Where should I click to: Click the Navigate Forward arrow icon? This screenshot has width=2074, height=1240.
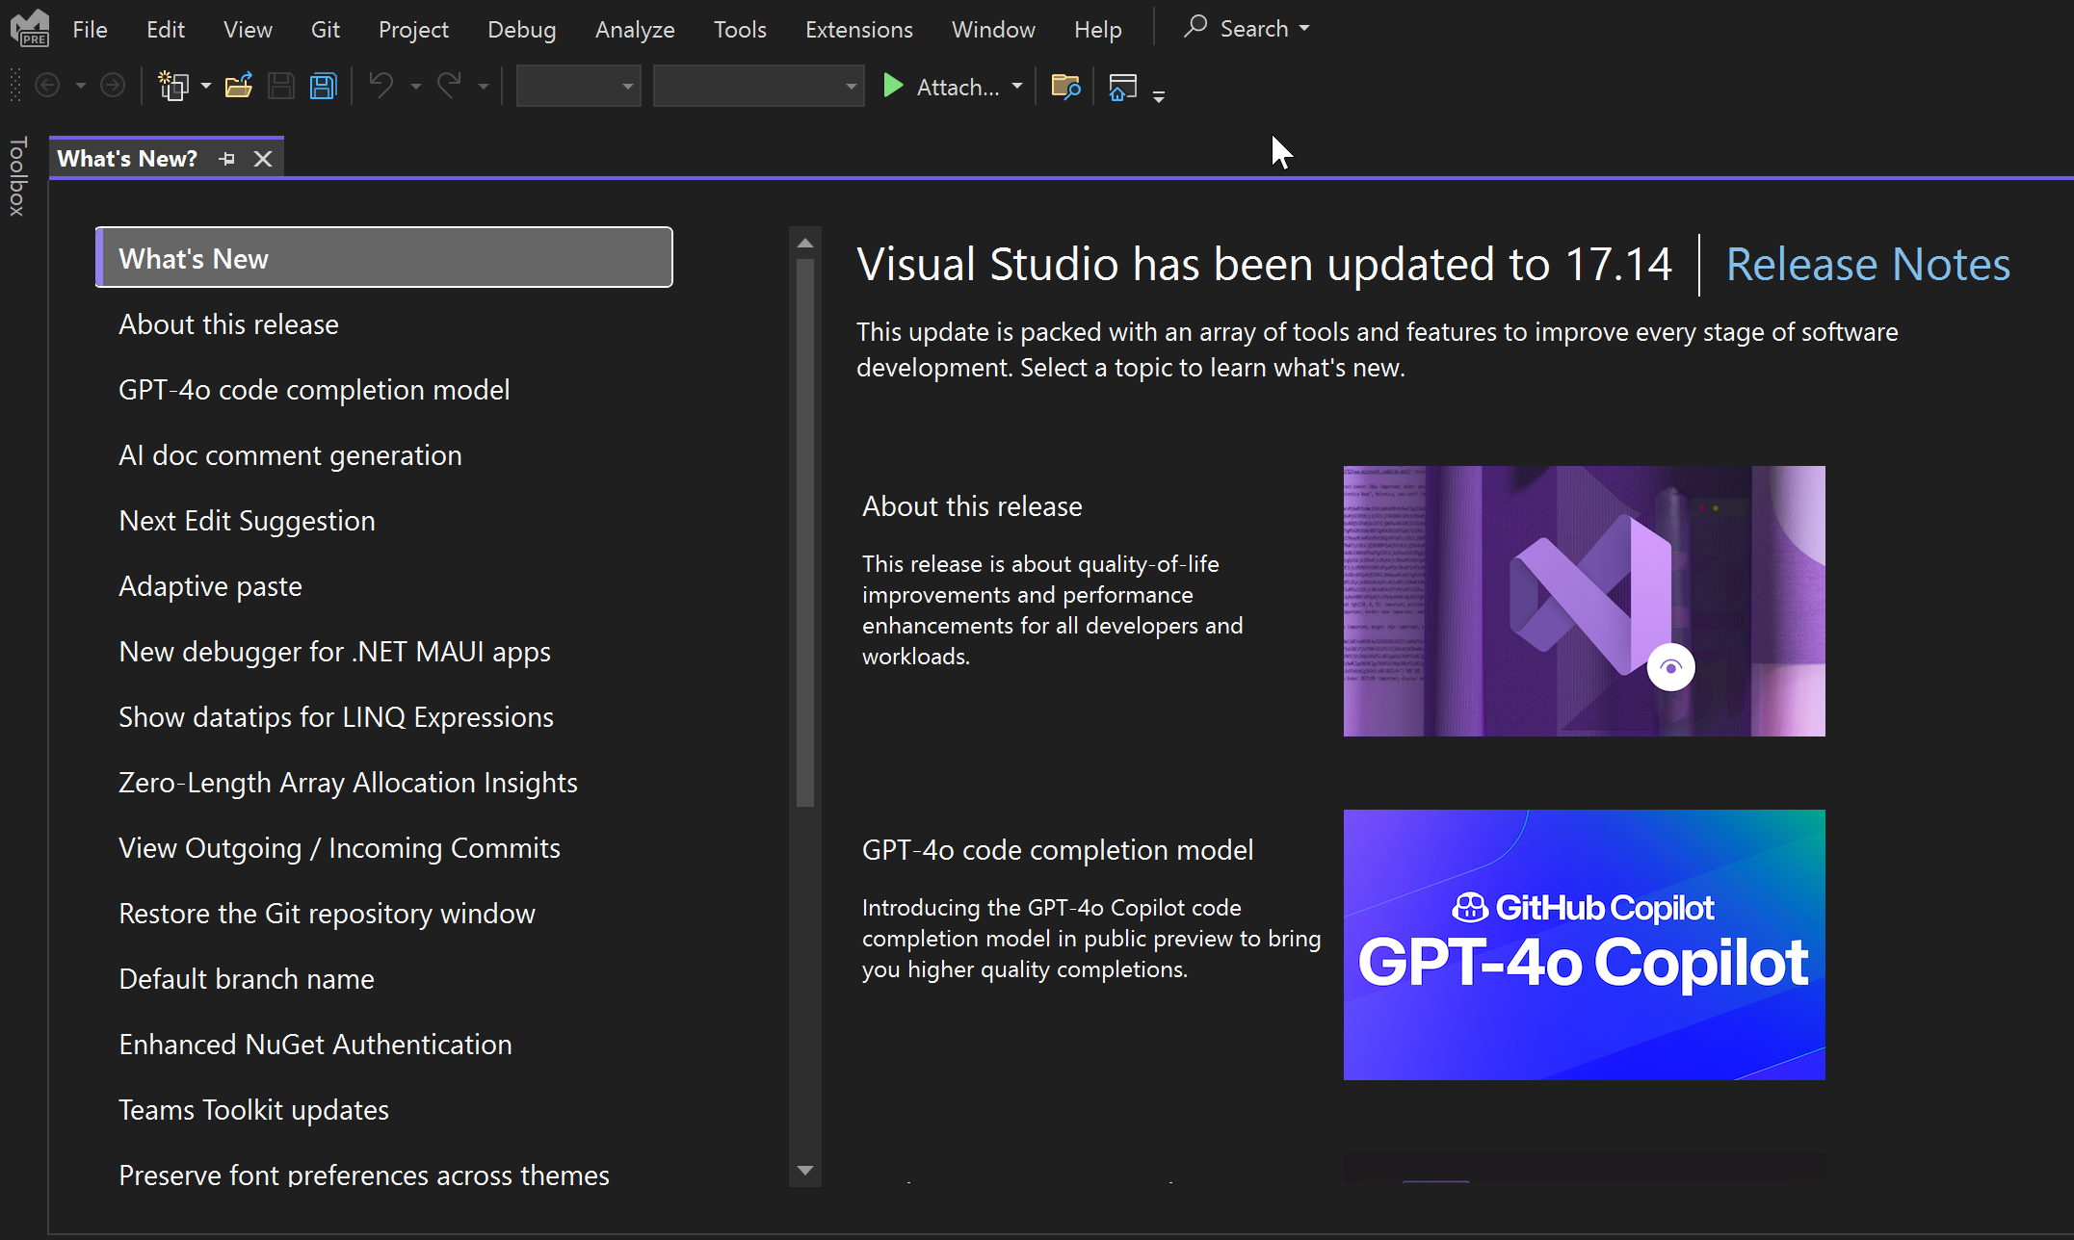113,86
